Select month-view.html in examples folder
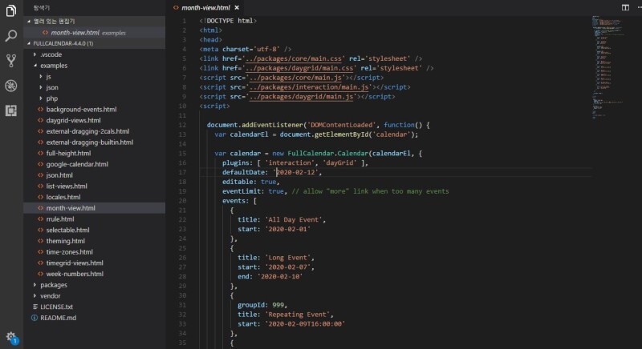 click(95, 208)
